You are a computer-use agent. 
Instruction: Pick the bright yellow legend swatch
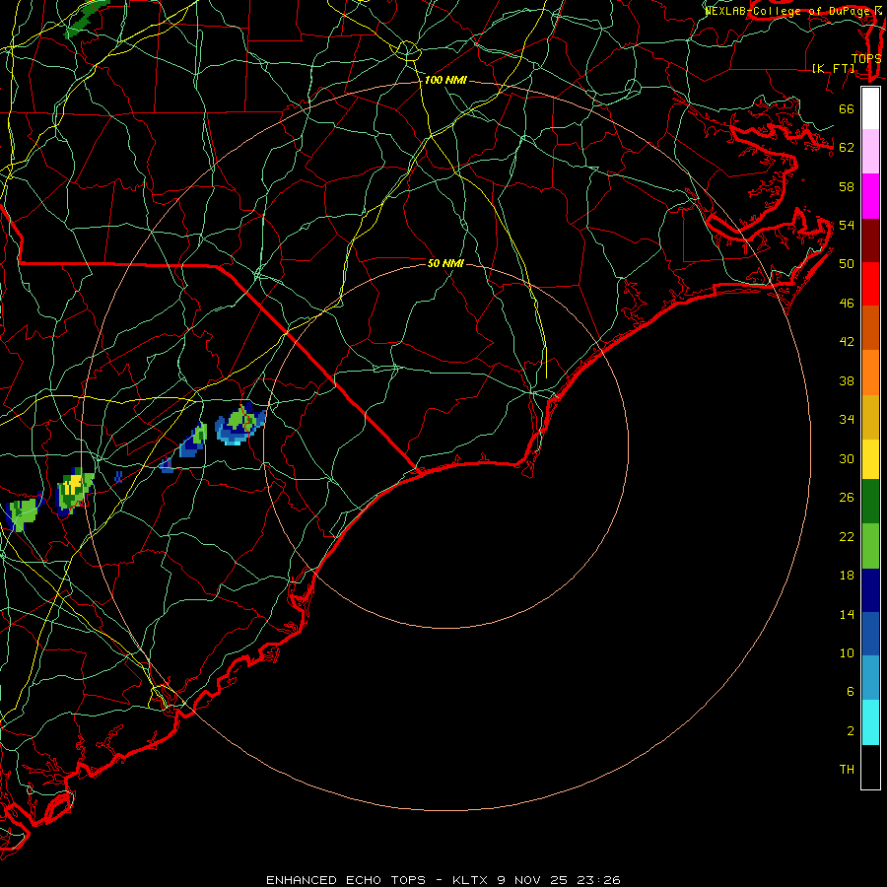click(870, 459)
